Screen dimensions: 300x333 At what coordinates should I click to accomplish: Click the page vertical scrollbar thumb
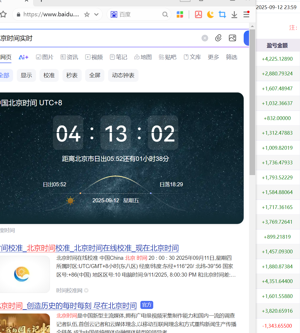[x=252, y=102]
